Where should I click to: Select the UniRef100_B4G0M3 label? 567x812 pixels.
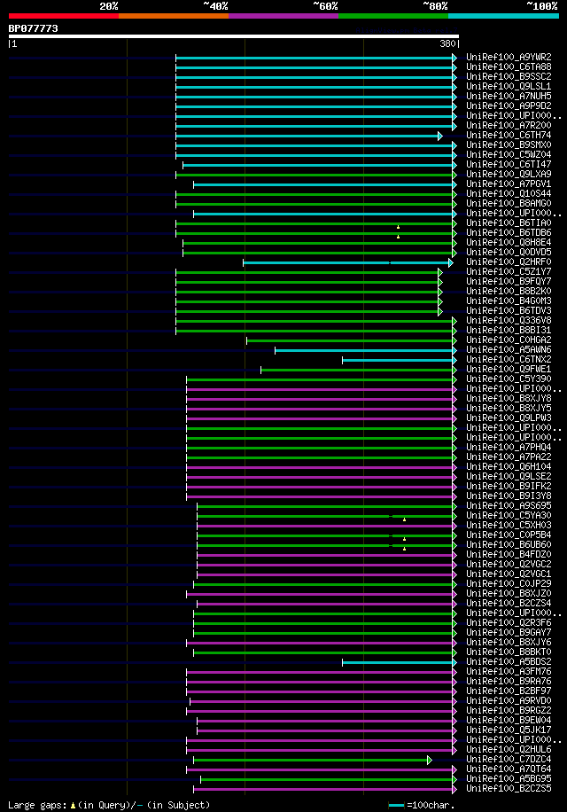pyautogui.click(x=509, y=301)
